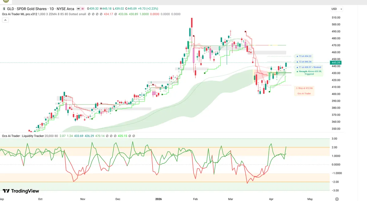Click the 470.14 liquidity tracker value

tap(100, 136)
